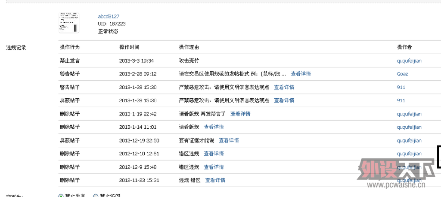This screenshot has width=441, height=197.
Task: Open operator ququfeijian on the 2012-12-19 row
Action: pyautogui.click(x=409, y=141)
